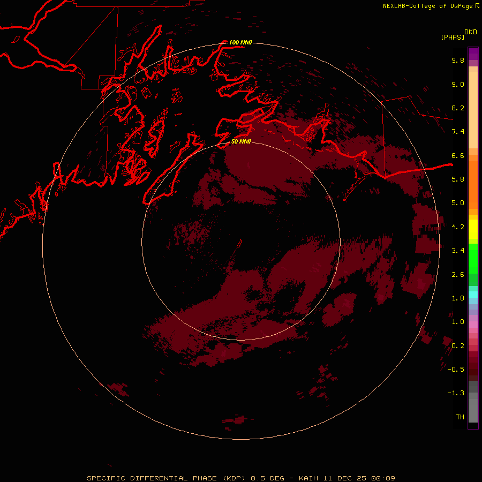Click the yellow segment of the color bar

(473, 229)
